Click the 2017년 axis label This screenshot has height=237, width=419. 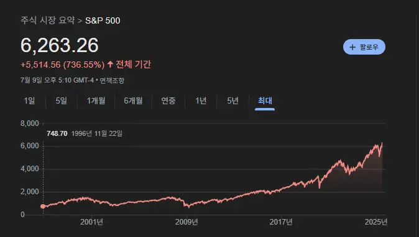click(281, 222)
